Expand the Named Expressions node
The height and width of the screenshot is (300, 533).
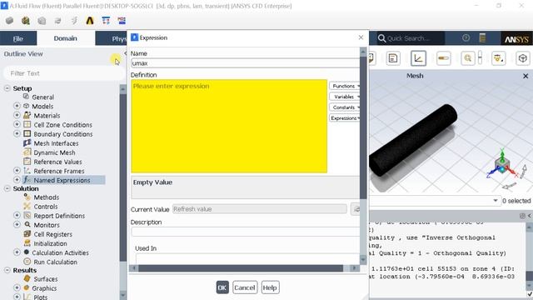17,179
